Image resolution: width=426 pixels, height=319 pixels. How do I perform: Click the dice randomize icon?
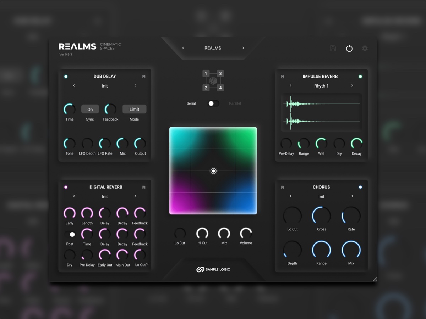click(x=213, y=81)
